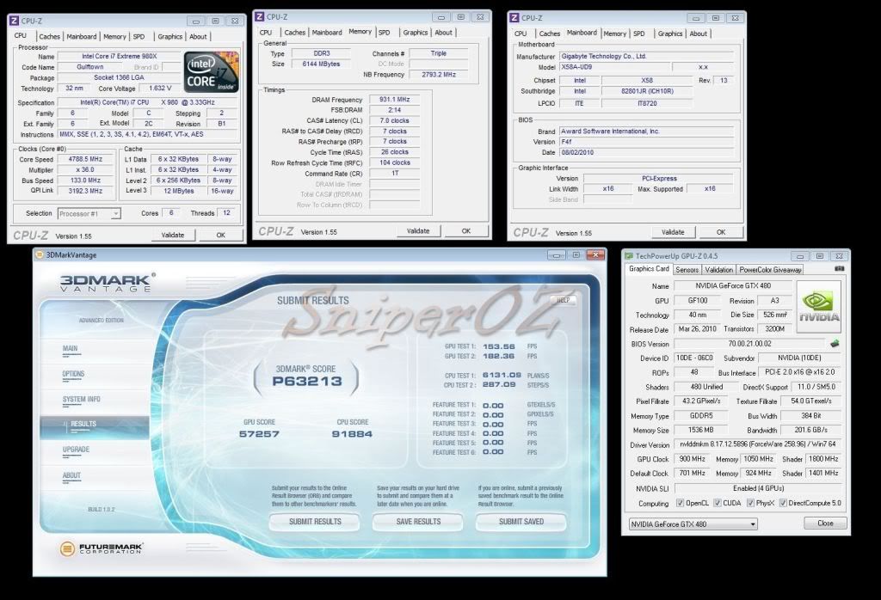Toggle the OpenCL checkbox
The width and height of the screenshot is (881, 600).
pyautogui.click(x=680, y=504)
